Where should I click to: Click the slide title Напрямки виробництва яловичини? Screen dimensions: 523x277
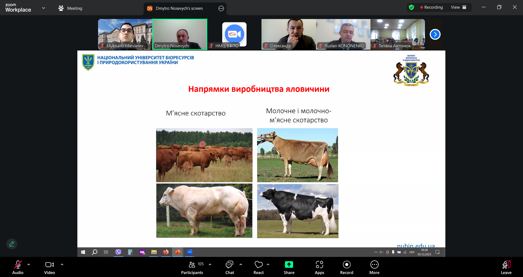(259, 89)
